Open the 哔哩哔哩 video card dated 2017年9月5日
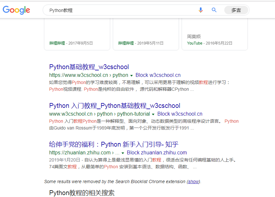275x197 pixels. (x=77, y=34)
